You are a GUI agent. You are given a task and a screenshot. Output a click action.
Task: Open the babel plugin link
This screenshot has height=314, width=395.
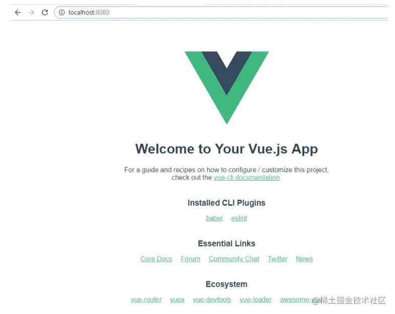214,218
